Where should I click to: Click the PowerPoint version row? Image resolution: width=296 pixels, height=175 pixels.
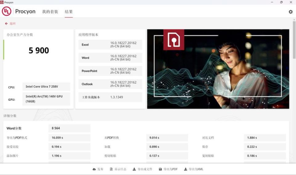pos(110,71)
